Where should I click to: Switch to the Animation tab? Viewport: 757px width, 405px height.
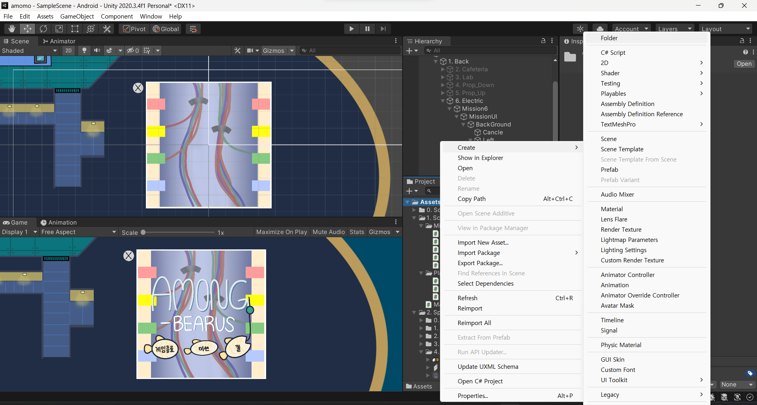point(59,223)
